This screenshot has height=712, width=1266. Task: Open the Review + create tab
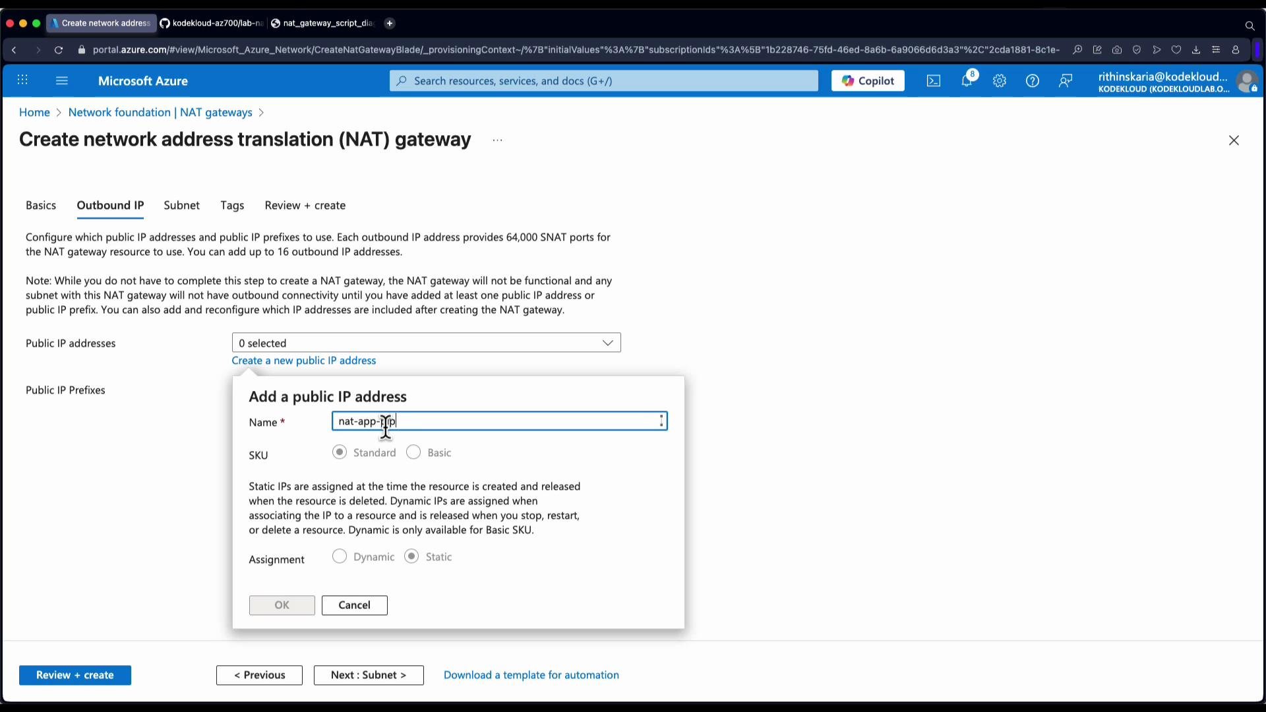tap(305, 206)
